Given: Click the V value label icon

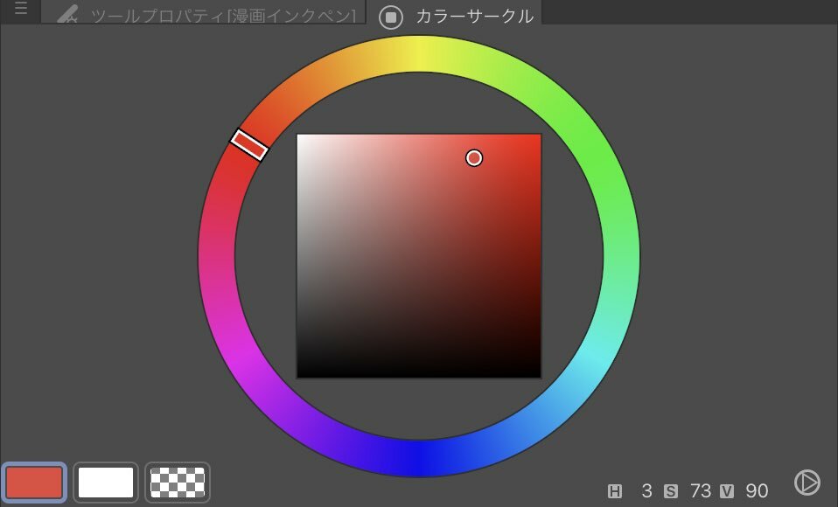Looking at the screenshot, I should (726, 491).
